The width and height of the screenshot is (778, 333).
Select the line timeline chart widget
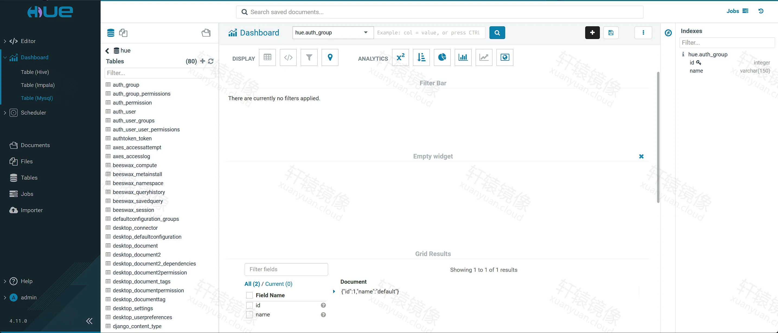click(x=484, y=57)
